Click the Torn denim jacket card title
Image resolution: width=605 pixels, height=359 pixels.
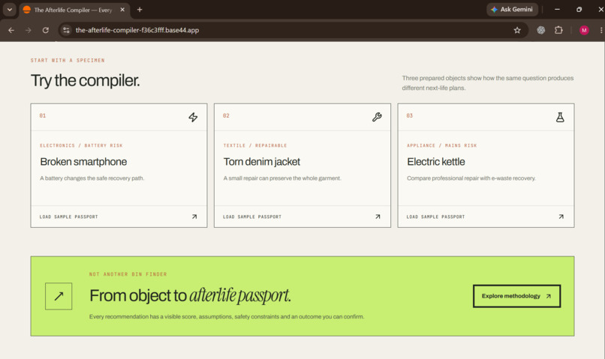click(262, 162)
